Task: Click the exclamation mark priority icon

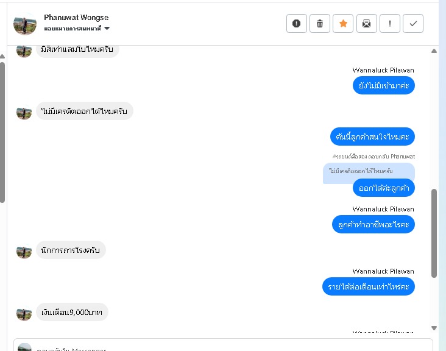Action: pos(390,24)
